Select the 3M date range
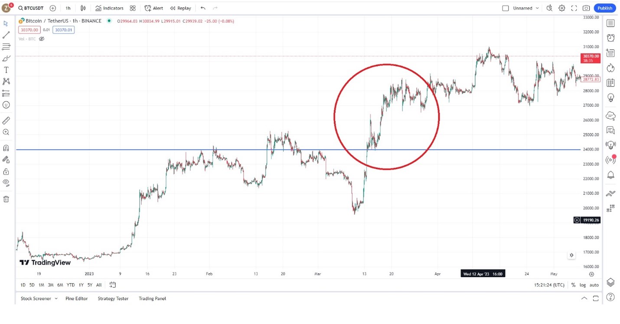 pos(51,285)
